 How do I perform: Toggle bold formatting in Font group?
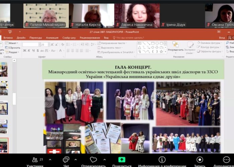[x=24, y=50]
